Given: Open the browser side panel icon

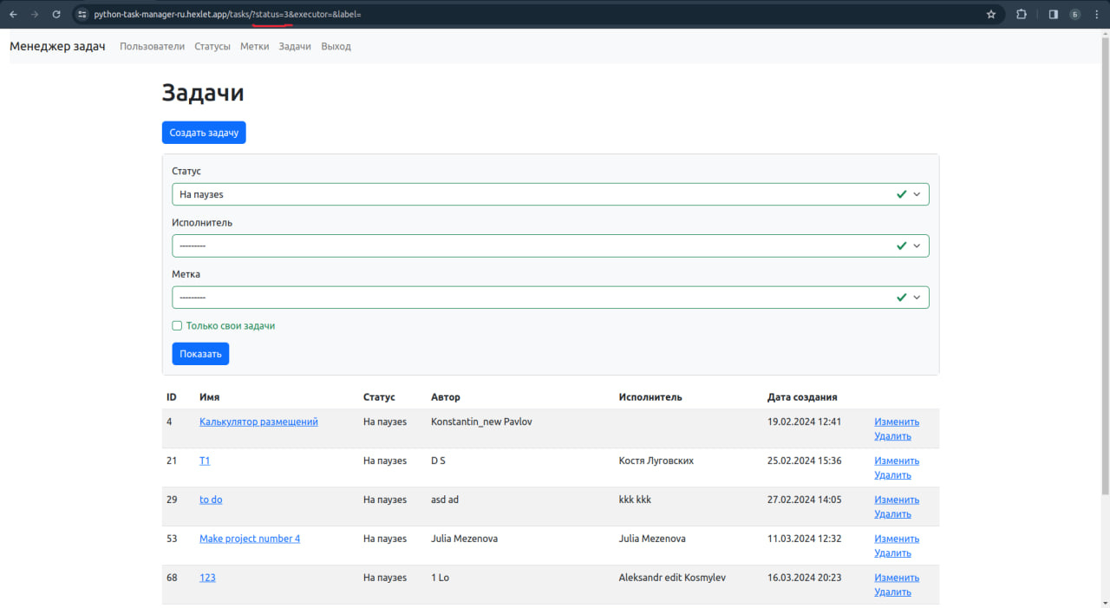Looking at the screenshot, I should coord(1053,14).
